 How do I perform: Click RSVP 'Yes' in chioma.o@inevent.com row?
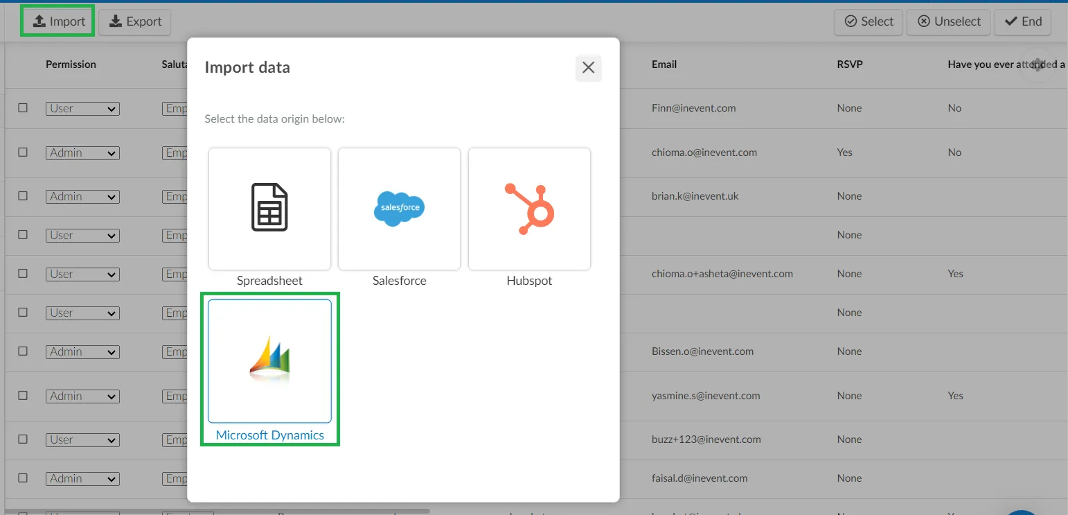(x=844, y=152)
